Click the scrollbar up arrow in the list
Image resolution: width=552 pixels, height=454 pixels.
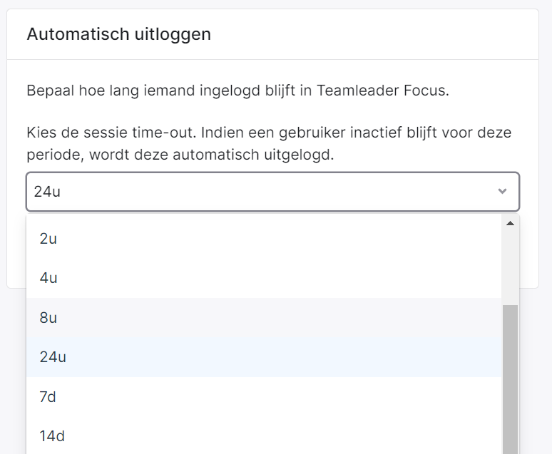tap(510, 223)
